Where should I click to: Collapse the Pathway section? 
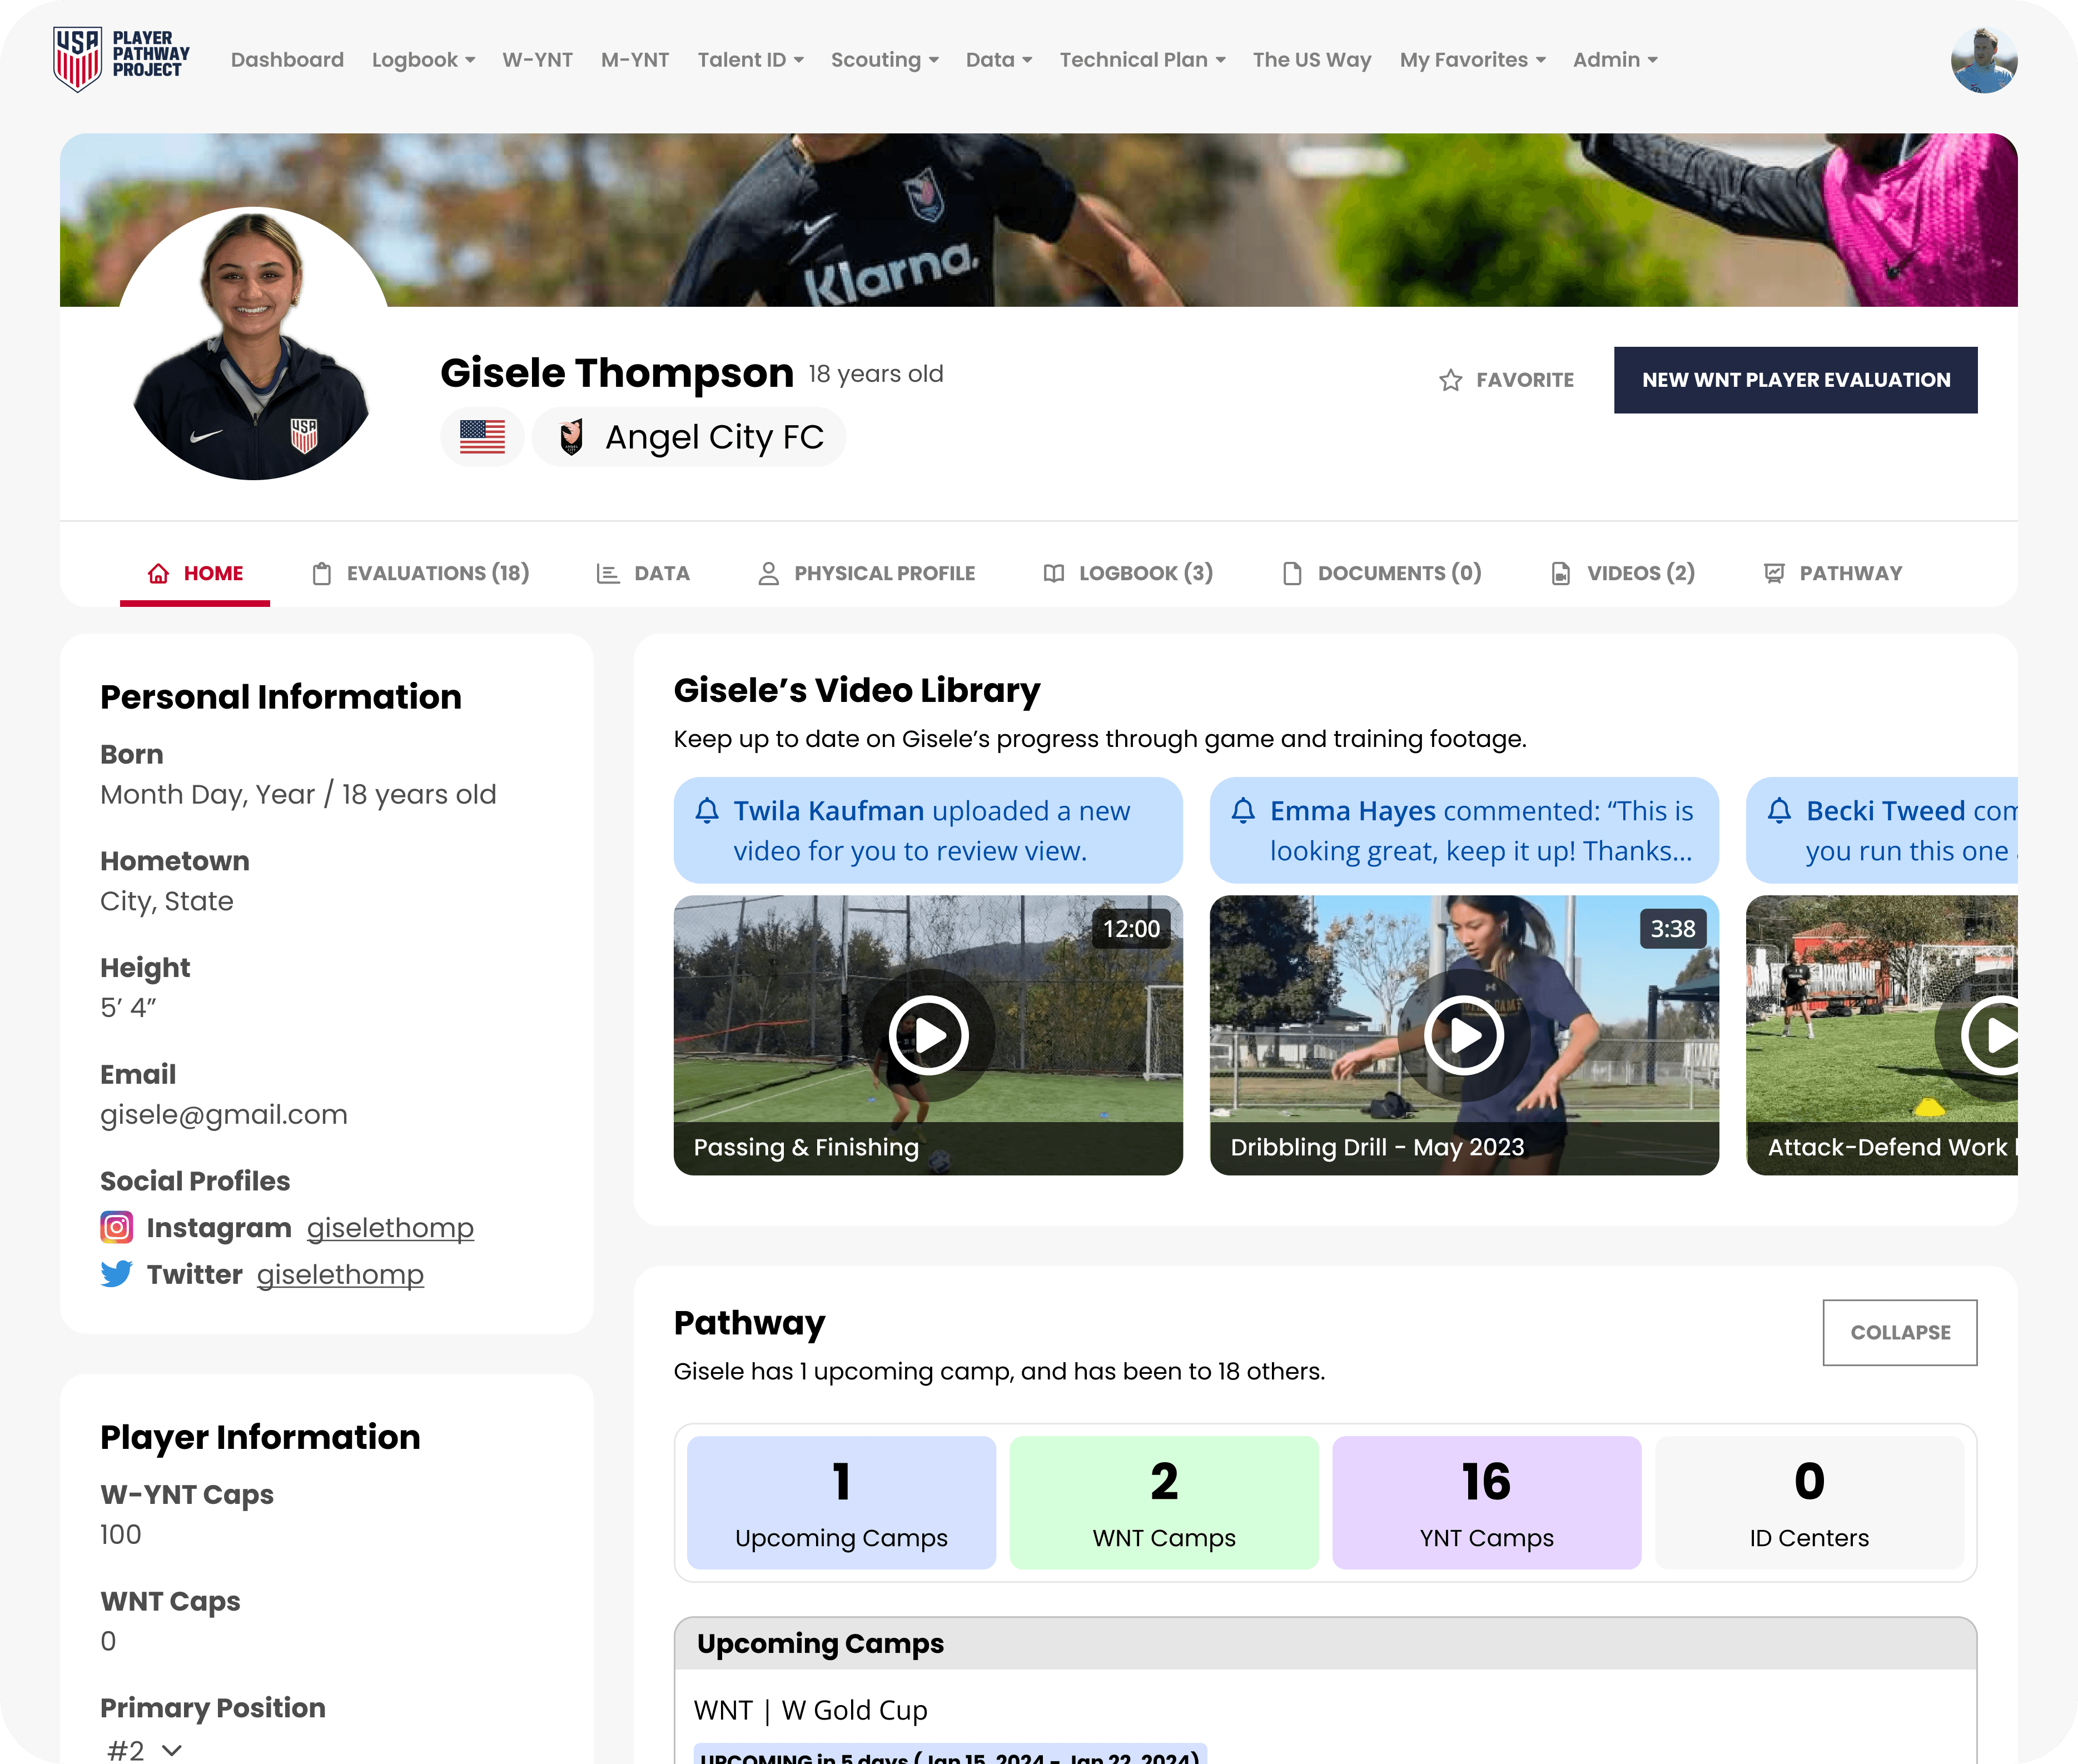(1899, 1332)
